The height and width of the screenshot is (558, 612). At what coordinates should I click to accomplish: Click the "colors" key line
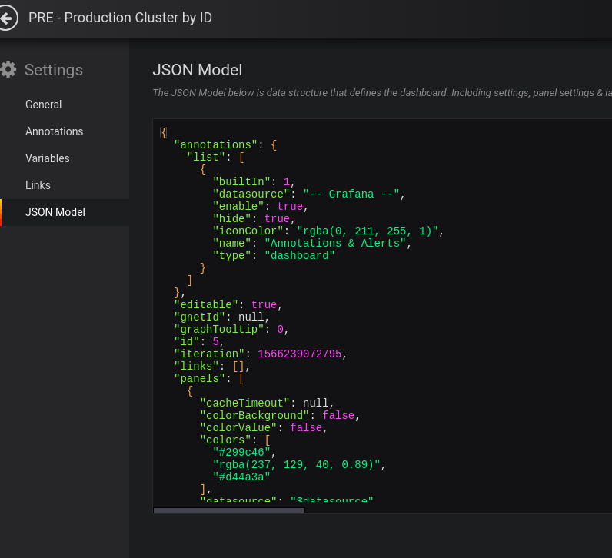tap(235, 440)
